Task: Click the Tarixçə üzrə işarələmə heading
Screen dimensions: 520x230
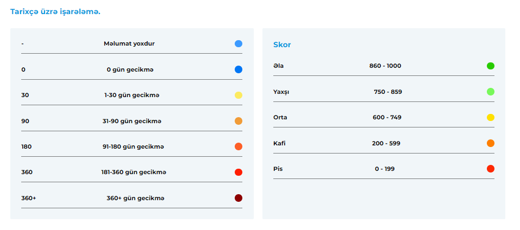Action: click(x=55, y=11)
